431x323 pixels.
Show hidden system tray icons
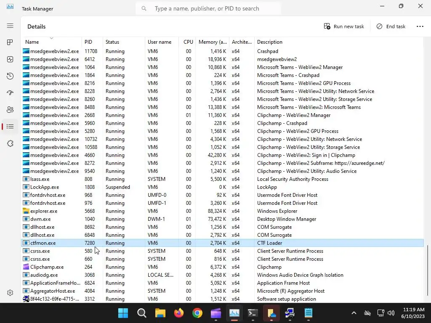[x=354, y=313]
